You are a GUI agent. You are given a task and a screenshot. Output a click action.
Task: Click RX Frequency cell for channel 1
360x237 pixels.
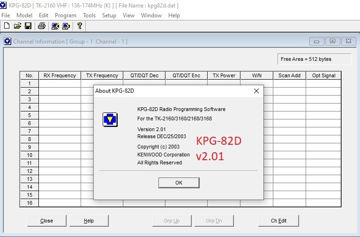60,83
